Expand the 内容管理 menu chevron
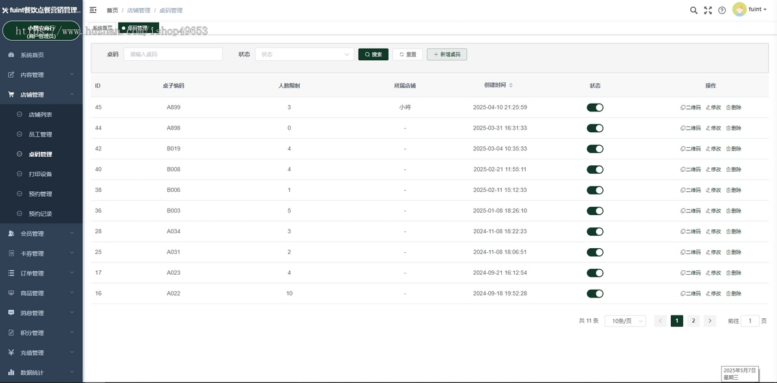The image size is (777, 383). click(x=72, y=75)
